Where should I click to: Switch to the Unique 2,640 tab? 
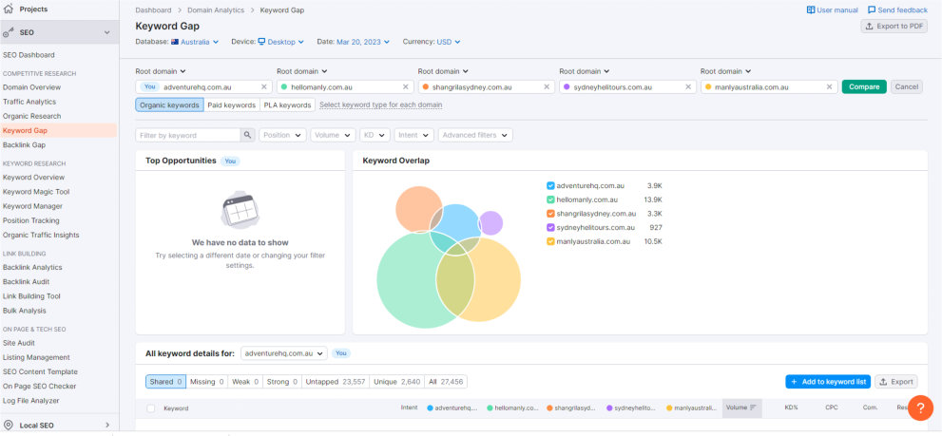click(395, 382)
